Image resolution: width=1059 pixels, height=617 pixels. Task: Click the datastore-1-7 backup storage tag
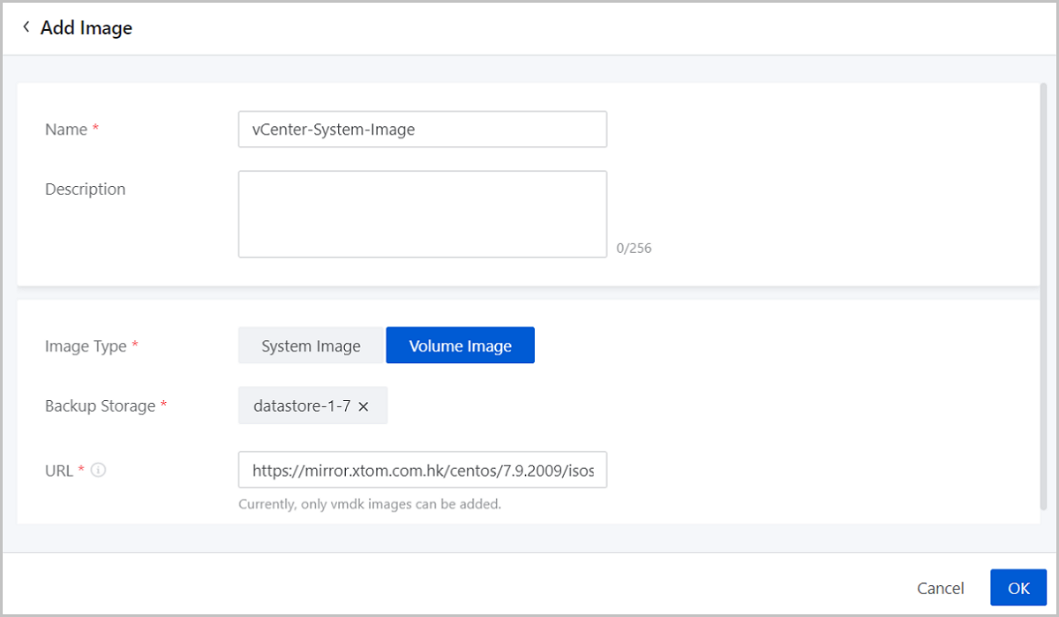(x=312, y=406)
